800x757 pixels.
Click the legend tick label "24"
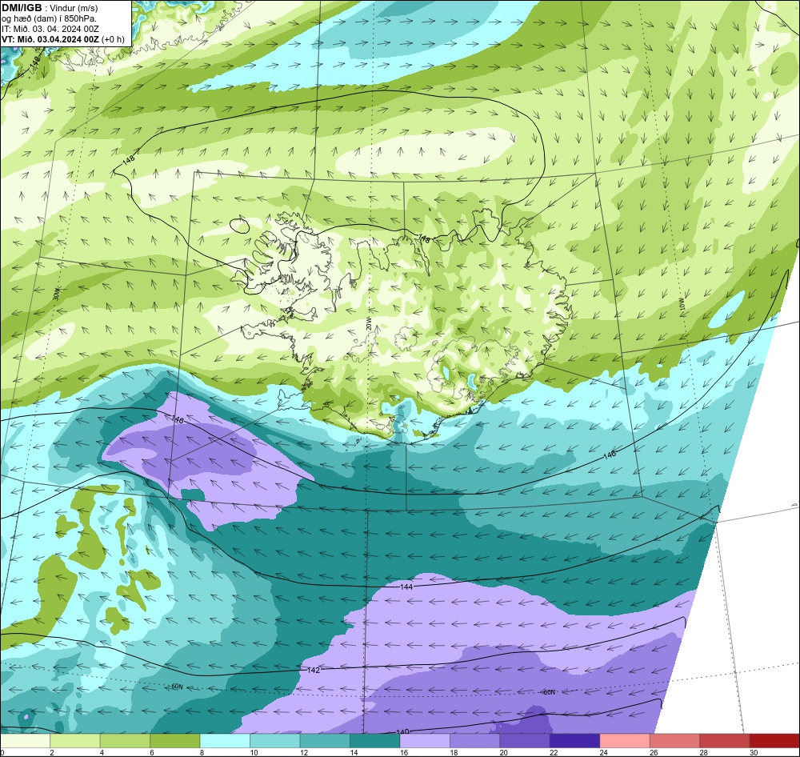pos(603,752)
